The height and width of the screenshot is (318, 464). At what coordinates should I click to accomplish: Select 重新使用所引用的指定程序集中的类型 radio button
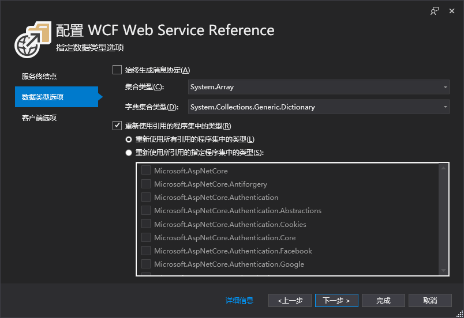[129, 153]
